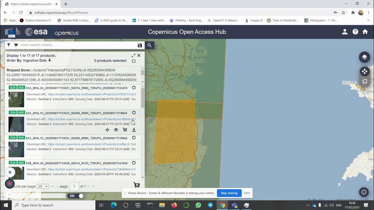Screen dimensions: 374x210
Task: Open the map layers switcher
Action: [x=364, y=57]
